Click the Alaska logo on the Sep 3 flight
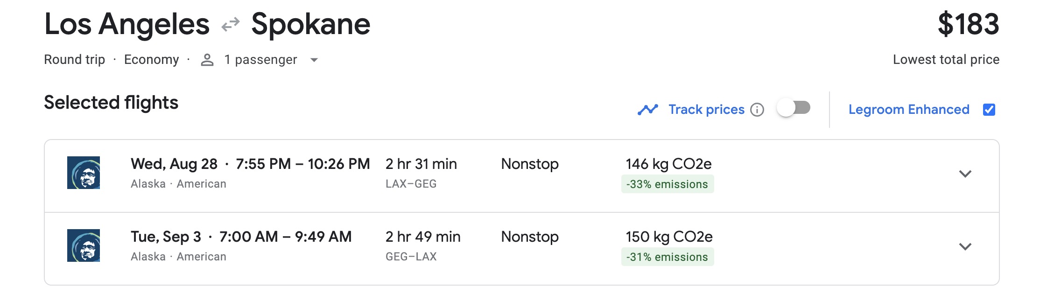This screenshot has height=308, width=1040. click(84, 245)
